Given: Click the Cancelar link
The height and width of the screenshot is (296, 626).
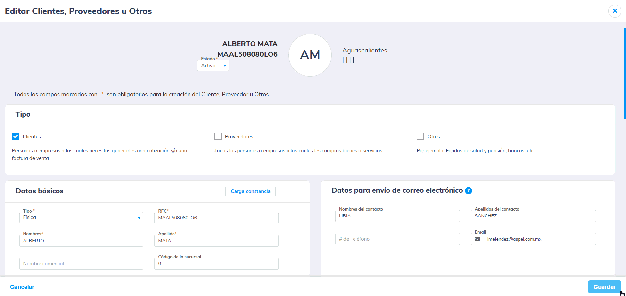Looking at the screenshot, I should coord(22,287).
